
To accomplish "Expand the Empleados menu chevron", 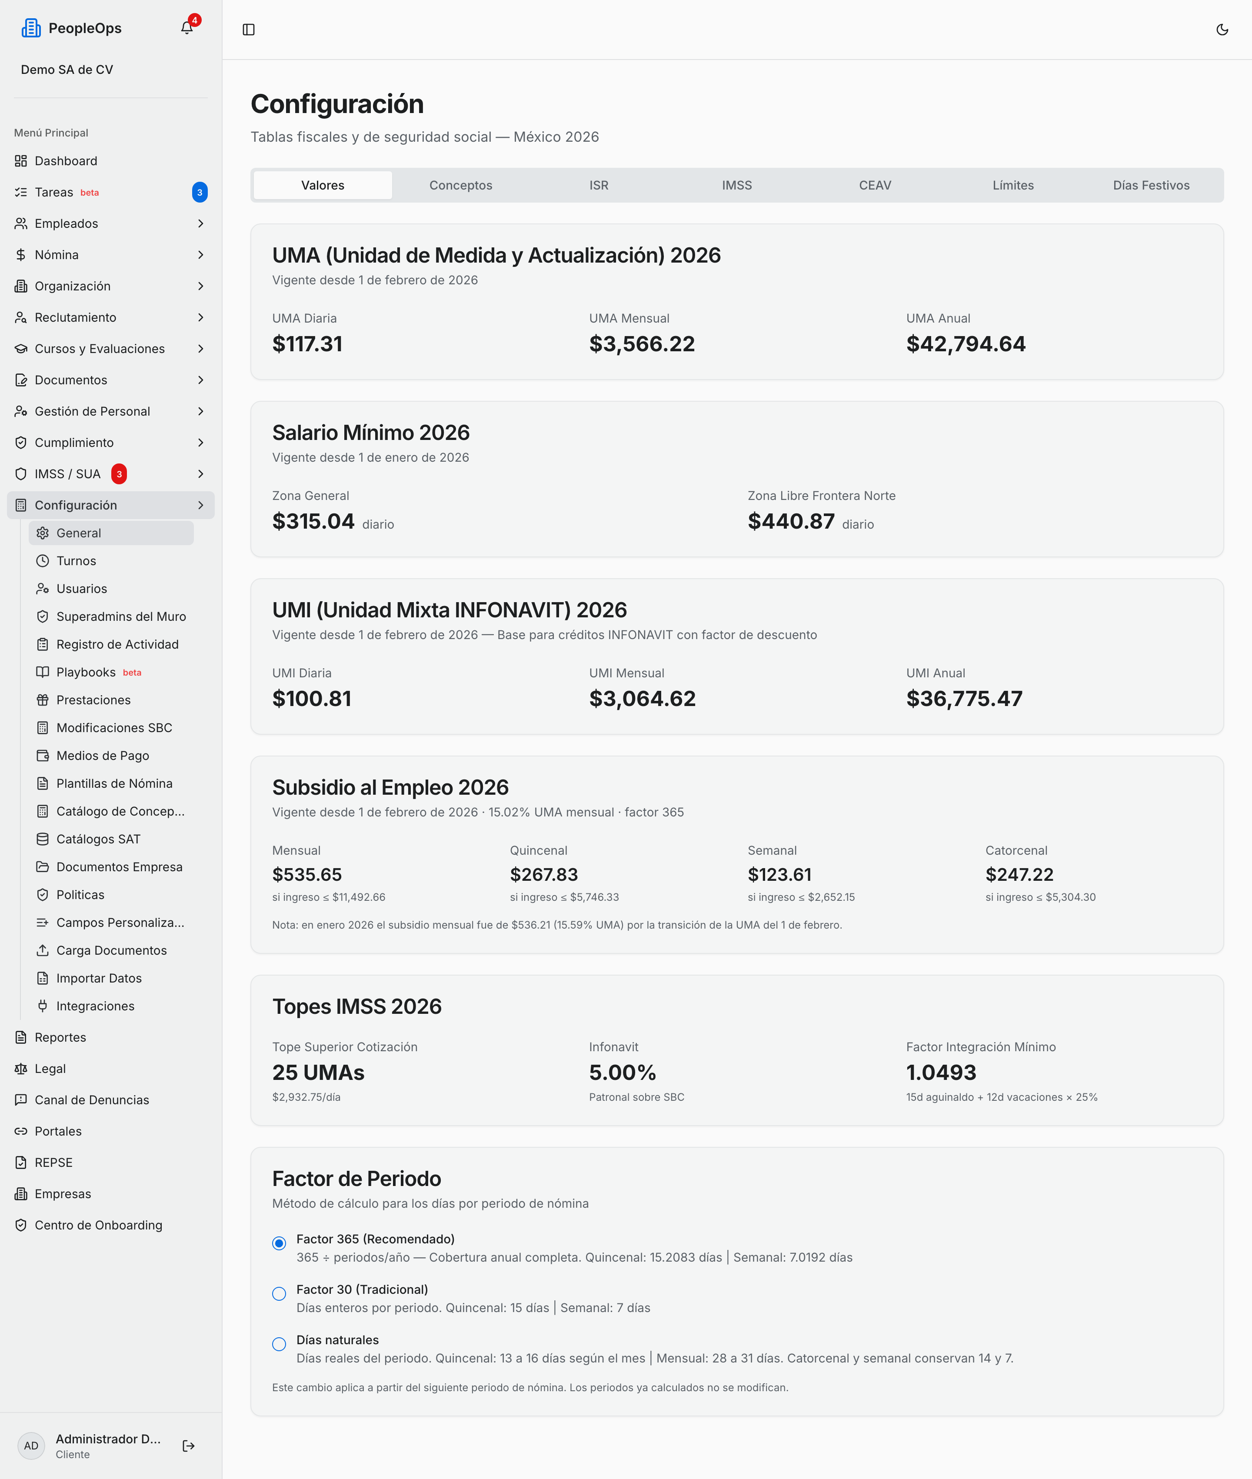I will [x=201, y=223].
